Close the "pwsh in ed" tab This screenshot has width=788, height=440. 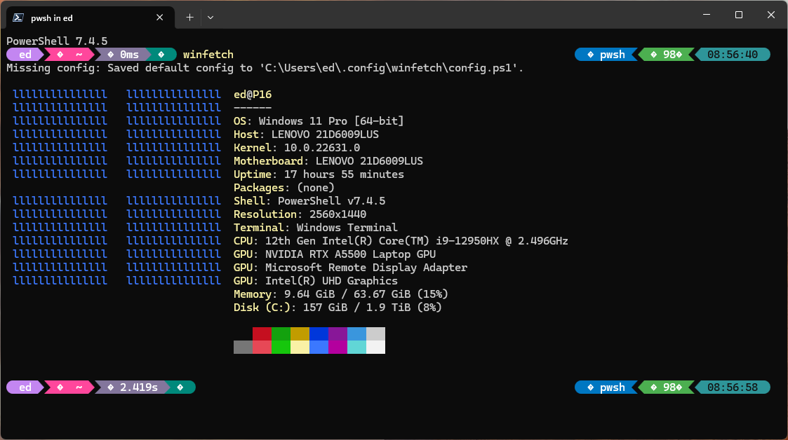[x=159, y=17]
